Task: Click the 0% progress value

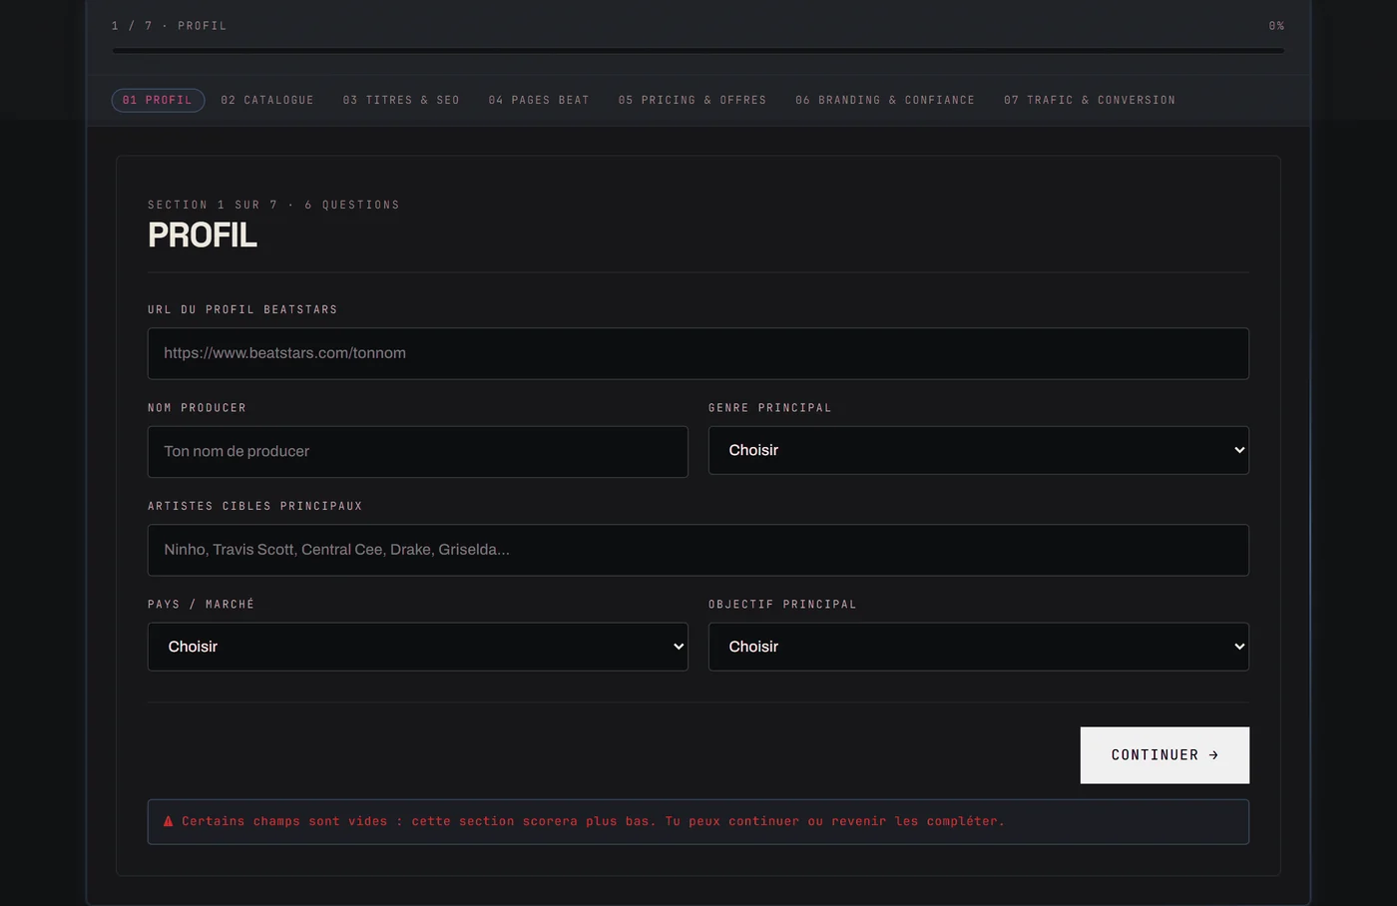Action: pyautogui.click(x=1276, y=26)
